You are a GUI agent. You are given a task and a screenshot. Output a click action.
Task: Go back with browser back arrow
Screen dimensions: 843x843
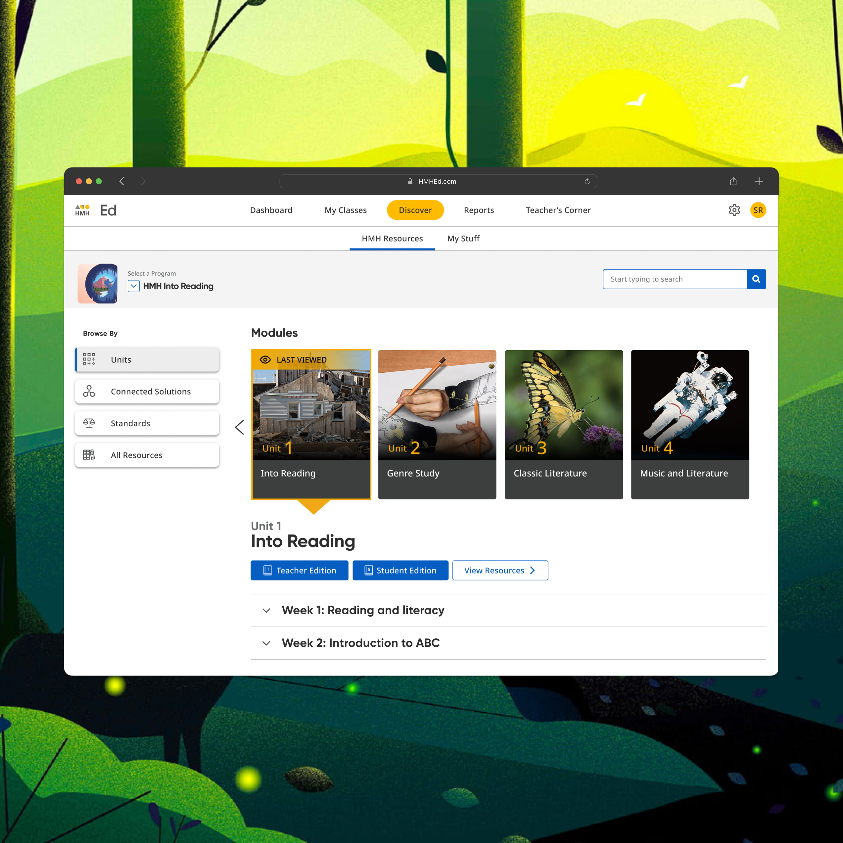coord(122,181)
